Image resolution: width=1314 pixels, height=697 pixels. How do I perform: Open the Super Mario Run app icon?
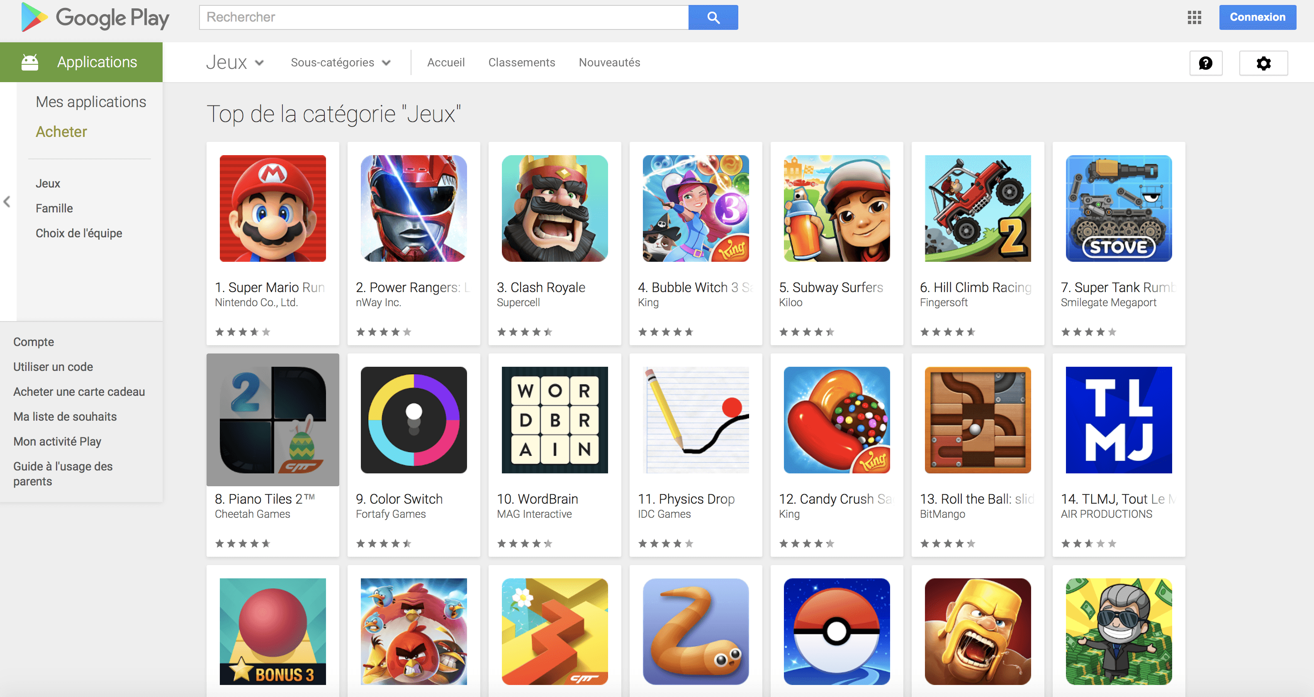click(273, 208)
